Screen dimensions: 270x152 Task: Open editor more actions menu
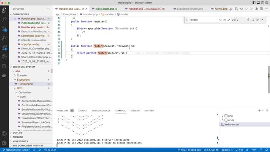pos(267,9)
